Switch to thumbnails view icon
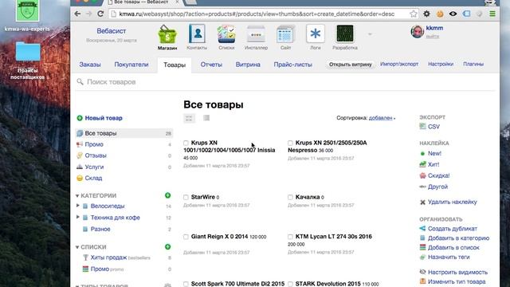The width and height of the screenshot is (510, 287). tap(189, 118)
